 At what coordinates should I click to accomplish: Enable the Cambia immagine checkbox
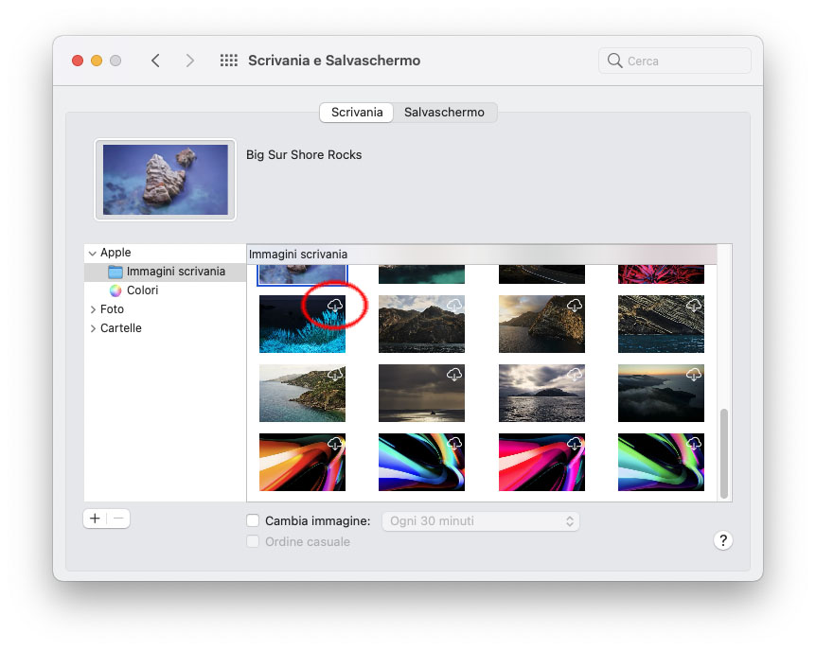click(x=253, y=520)
